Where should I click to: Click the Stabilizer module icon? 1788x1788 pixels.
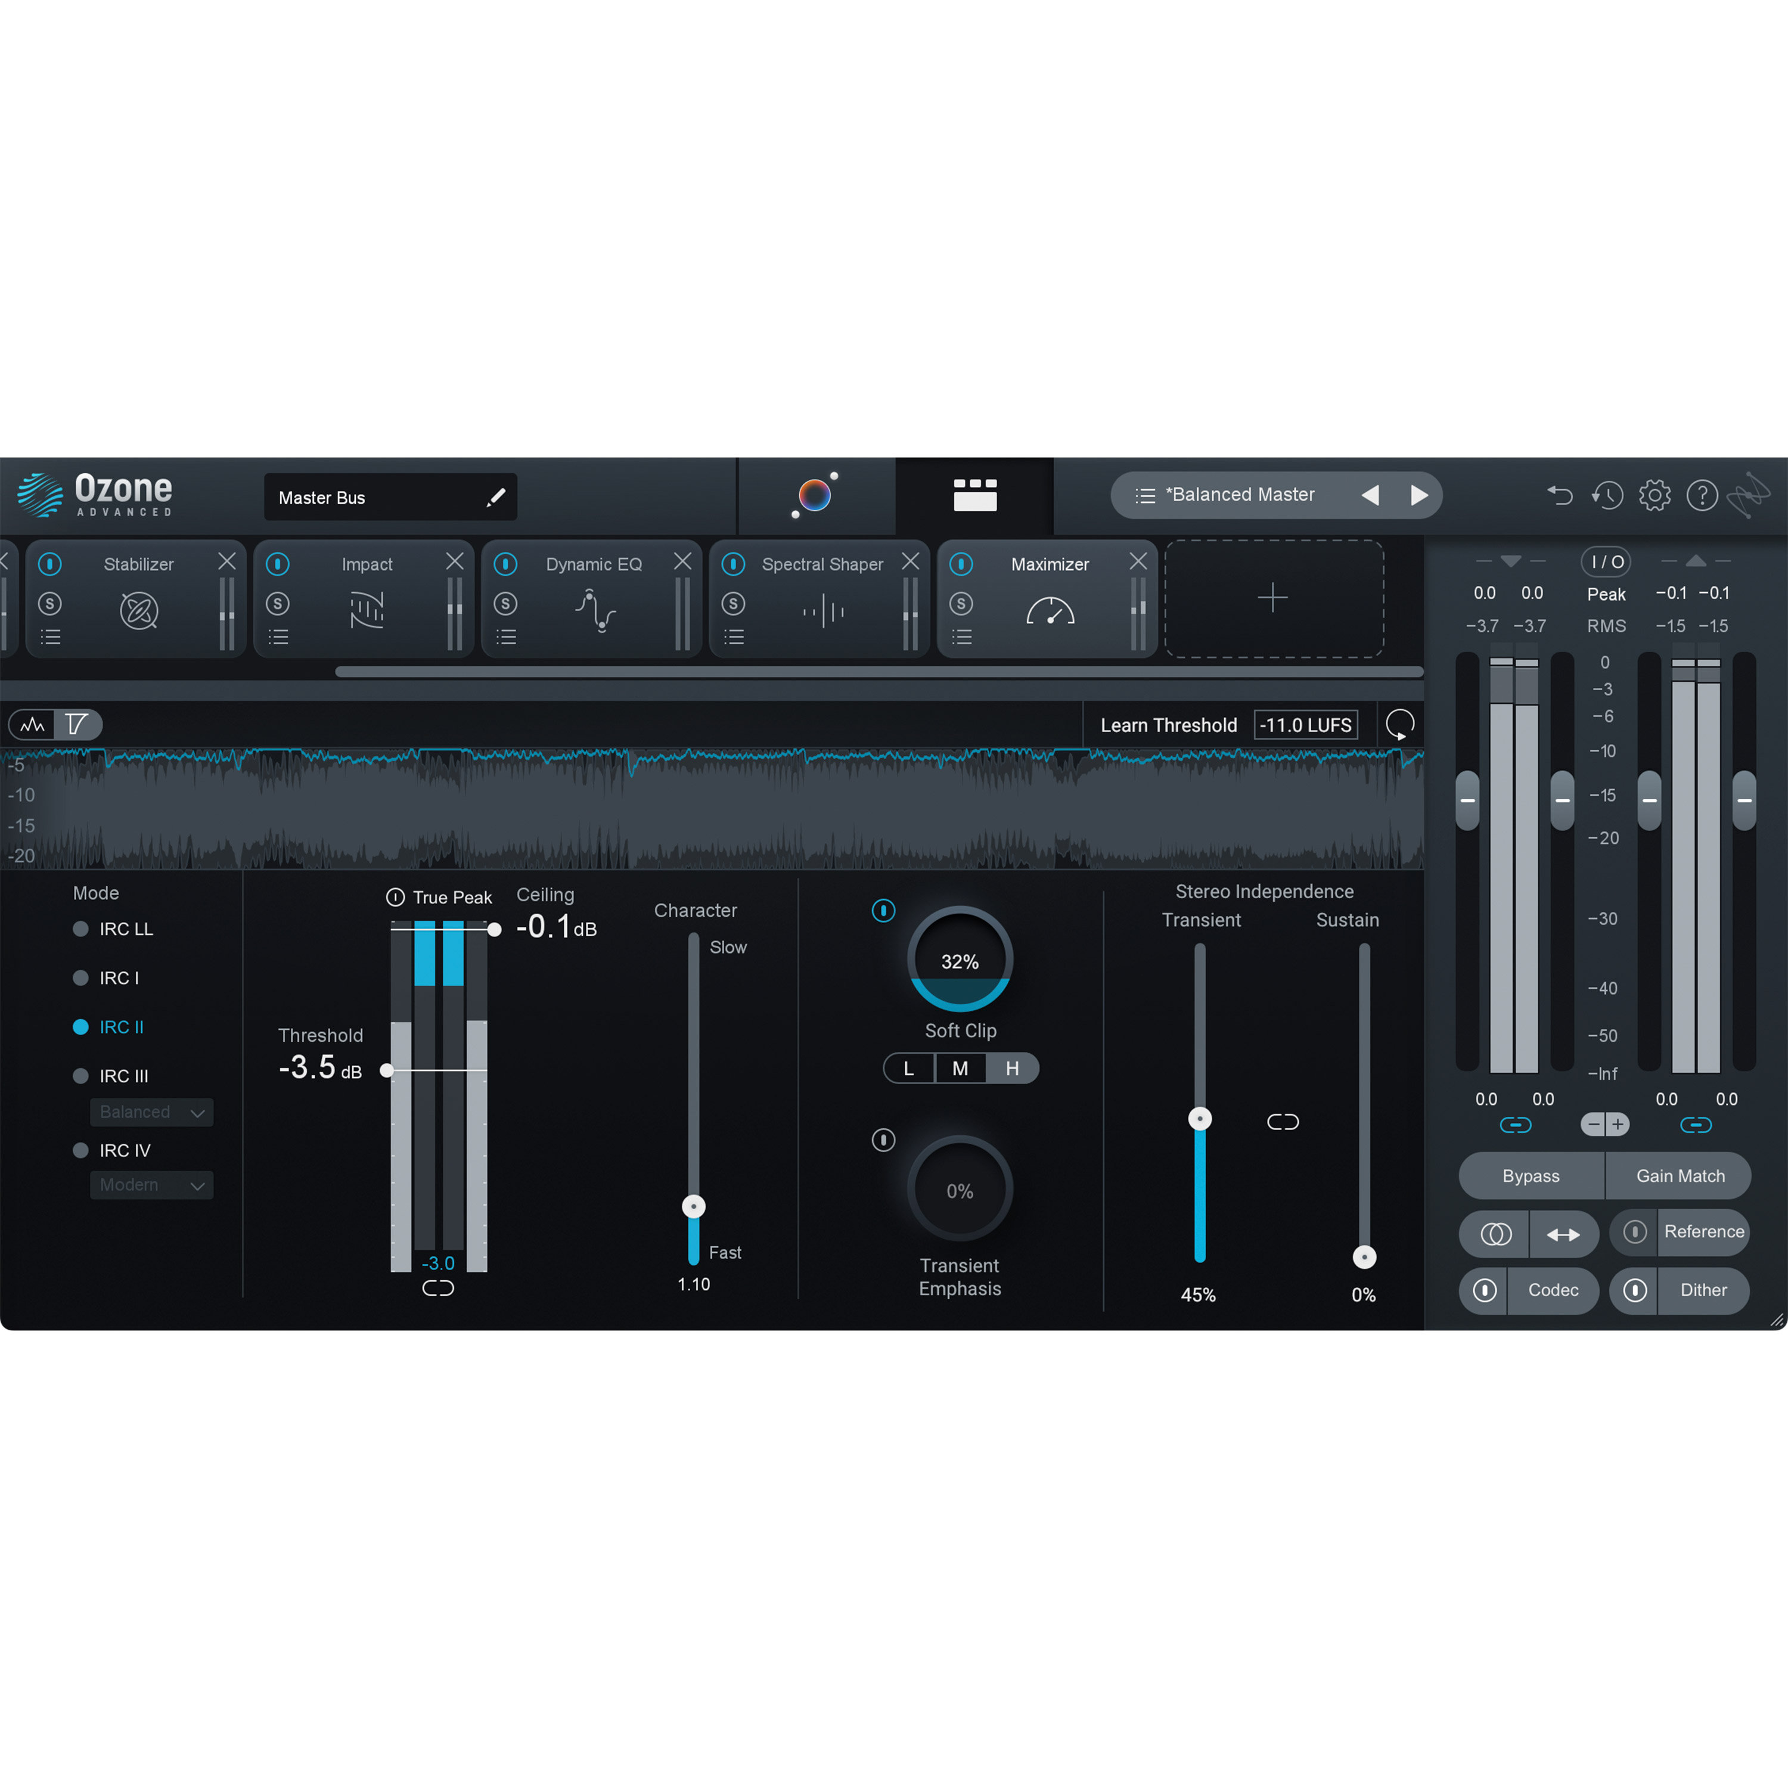click(x=139, y=611)
